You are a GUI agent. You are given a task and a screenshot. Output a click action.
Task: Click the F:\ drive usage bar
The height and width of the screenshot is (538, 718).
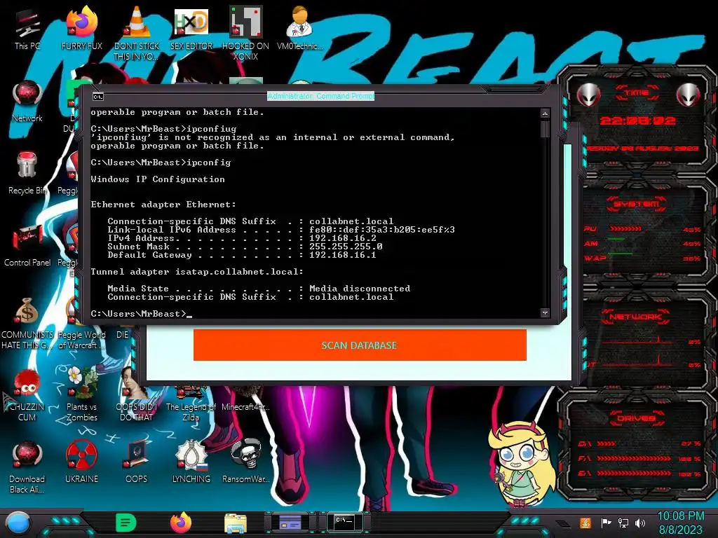point(634,458)
